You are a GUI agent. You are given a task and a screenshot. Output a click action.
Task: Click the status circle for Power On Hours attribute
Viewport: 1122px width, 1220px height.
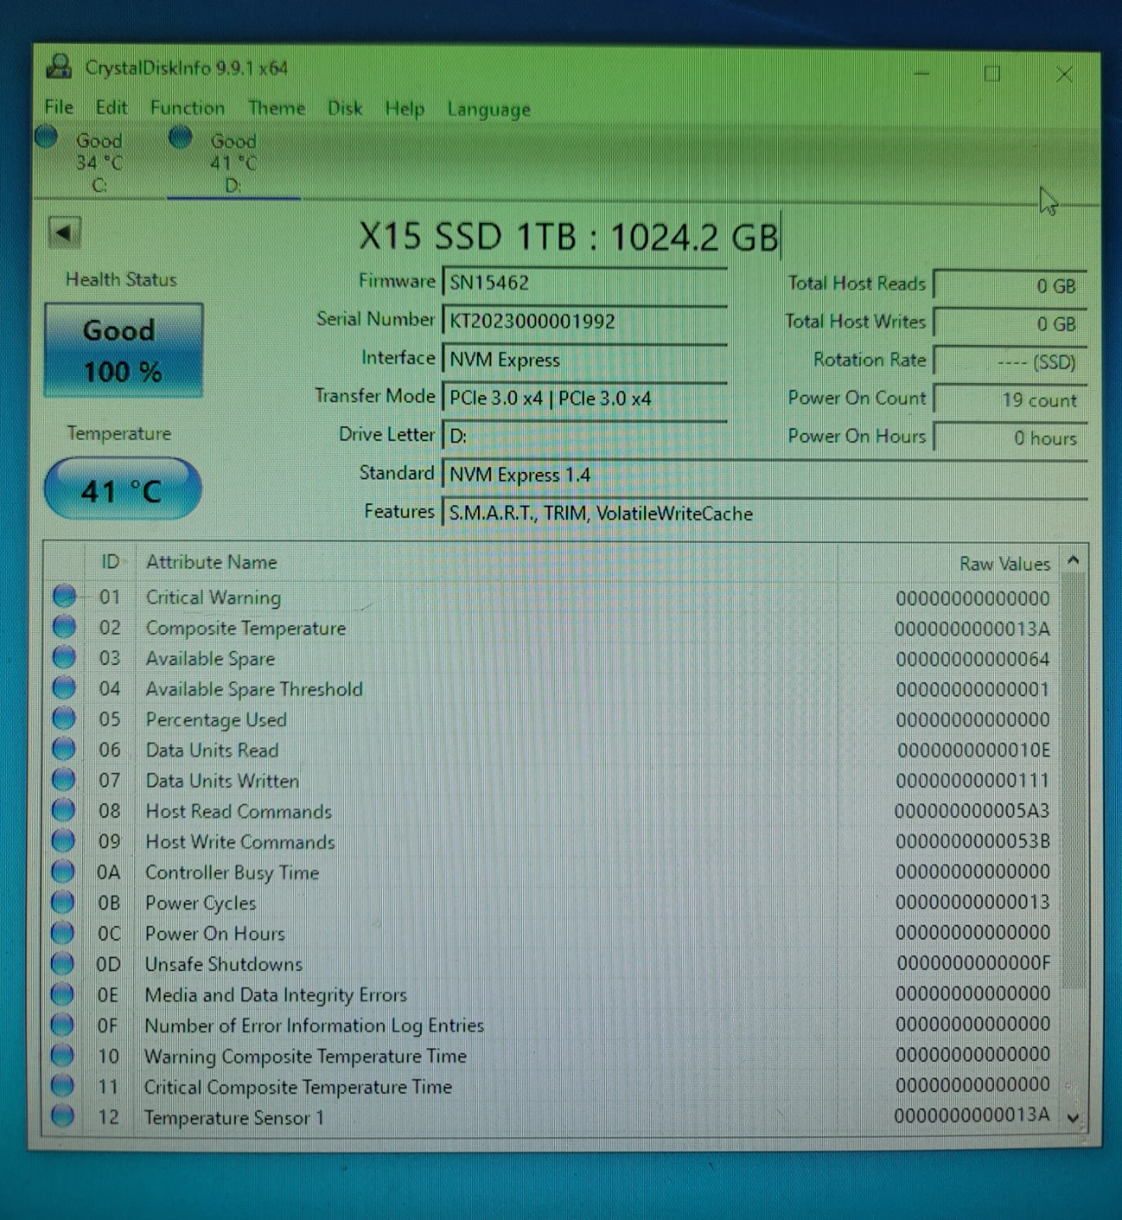click(63, 932)
